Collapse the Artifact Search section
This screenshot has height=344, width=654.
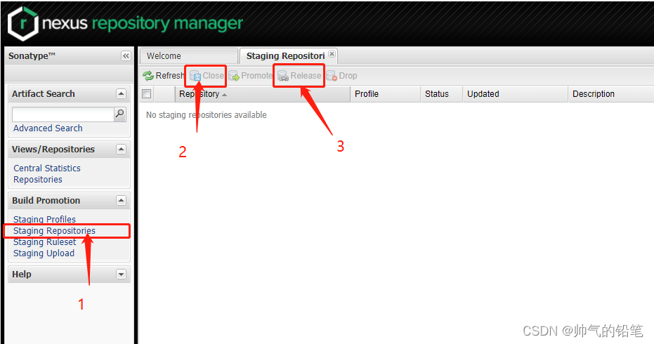[121, 94]
